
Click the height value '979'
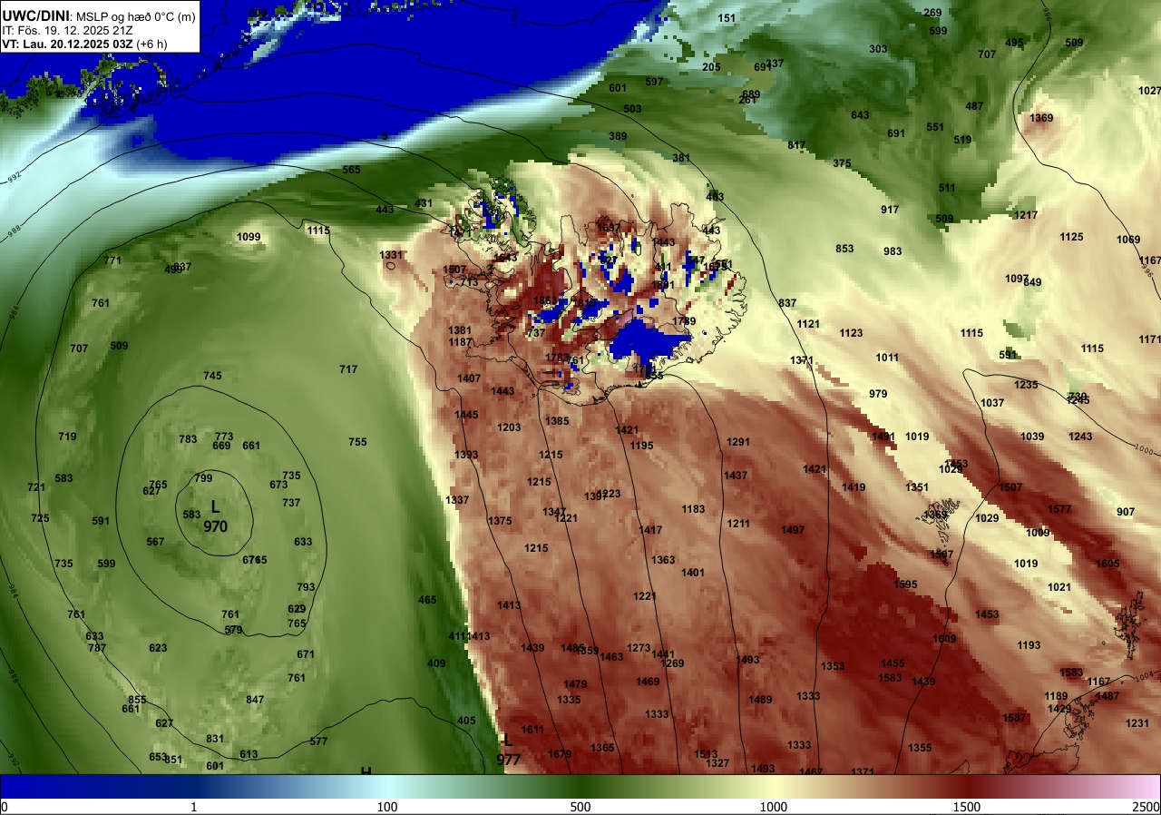878,394
